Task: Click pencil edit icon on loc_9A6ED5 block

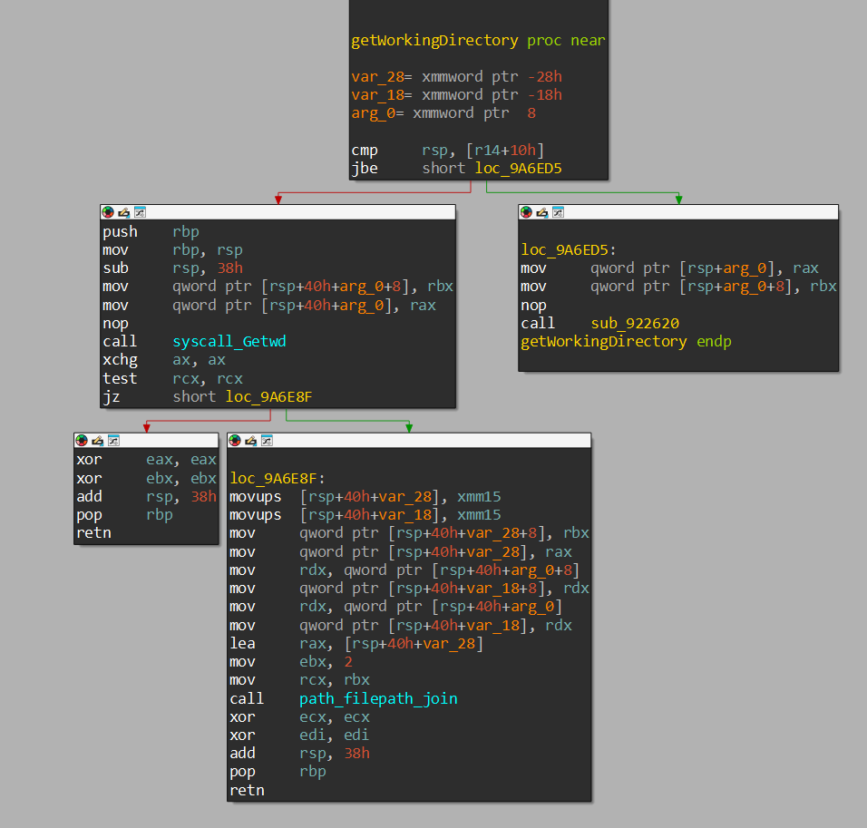Action: pyautogui.click(x=541, y=212)
